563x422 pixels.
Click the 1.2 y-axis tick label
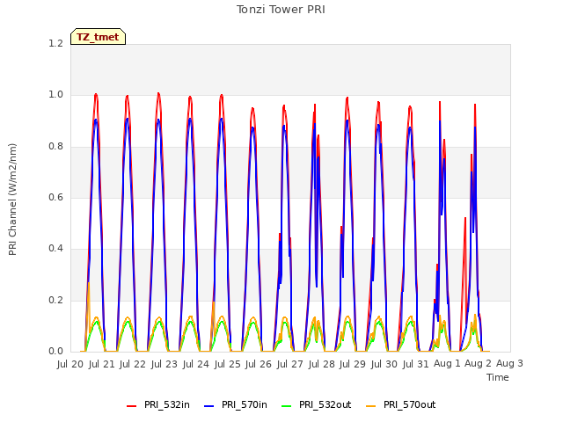click(x=55, y=44)
